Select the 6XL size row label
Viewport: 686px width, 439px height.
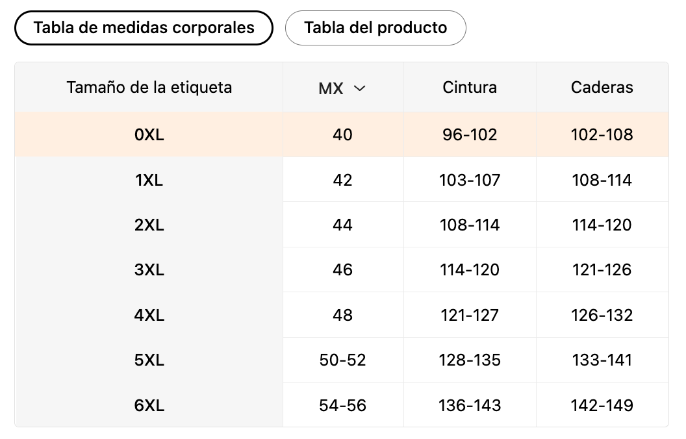[149, 405]
